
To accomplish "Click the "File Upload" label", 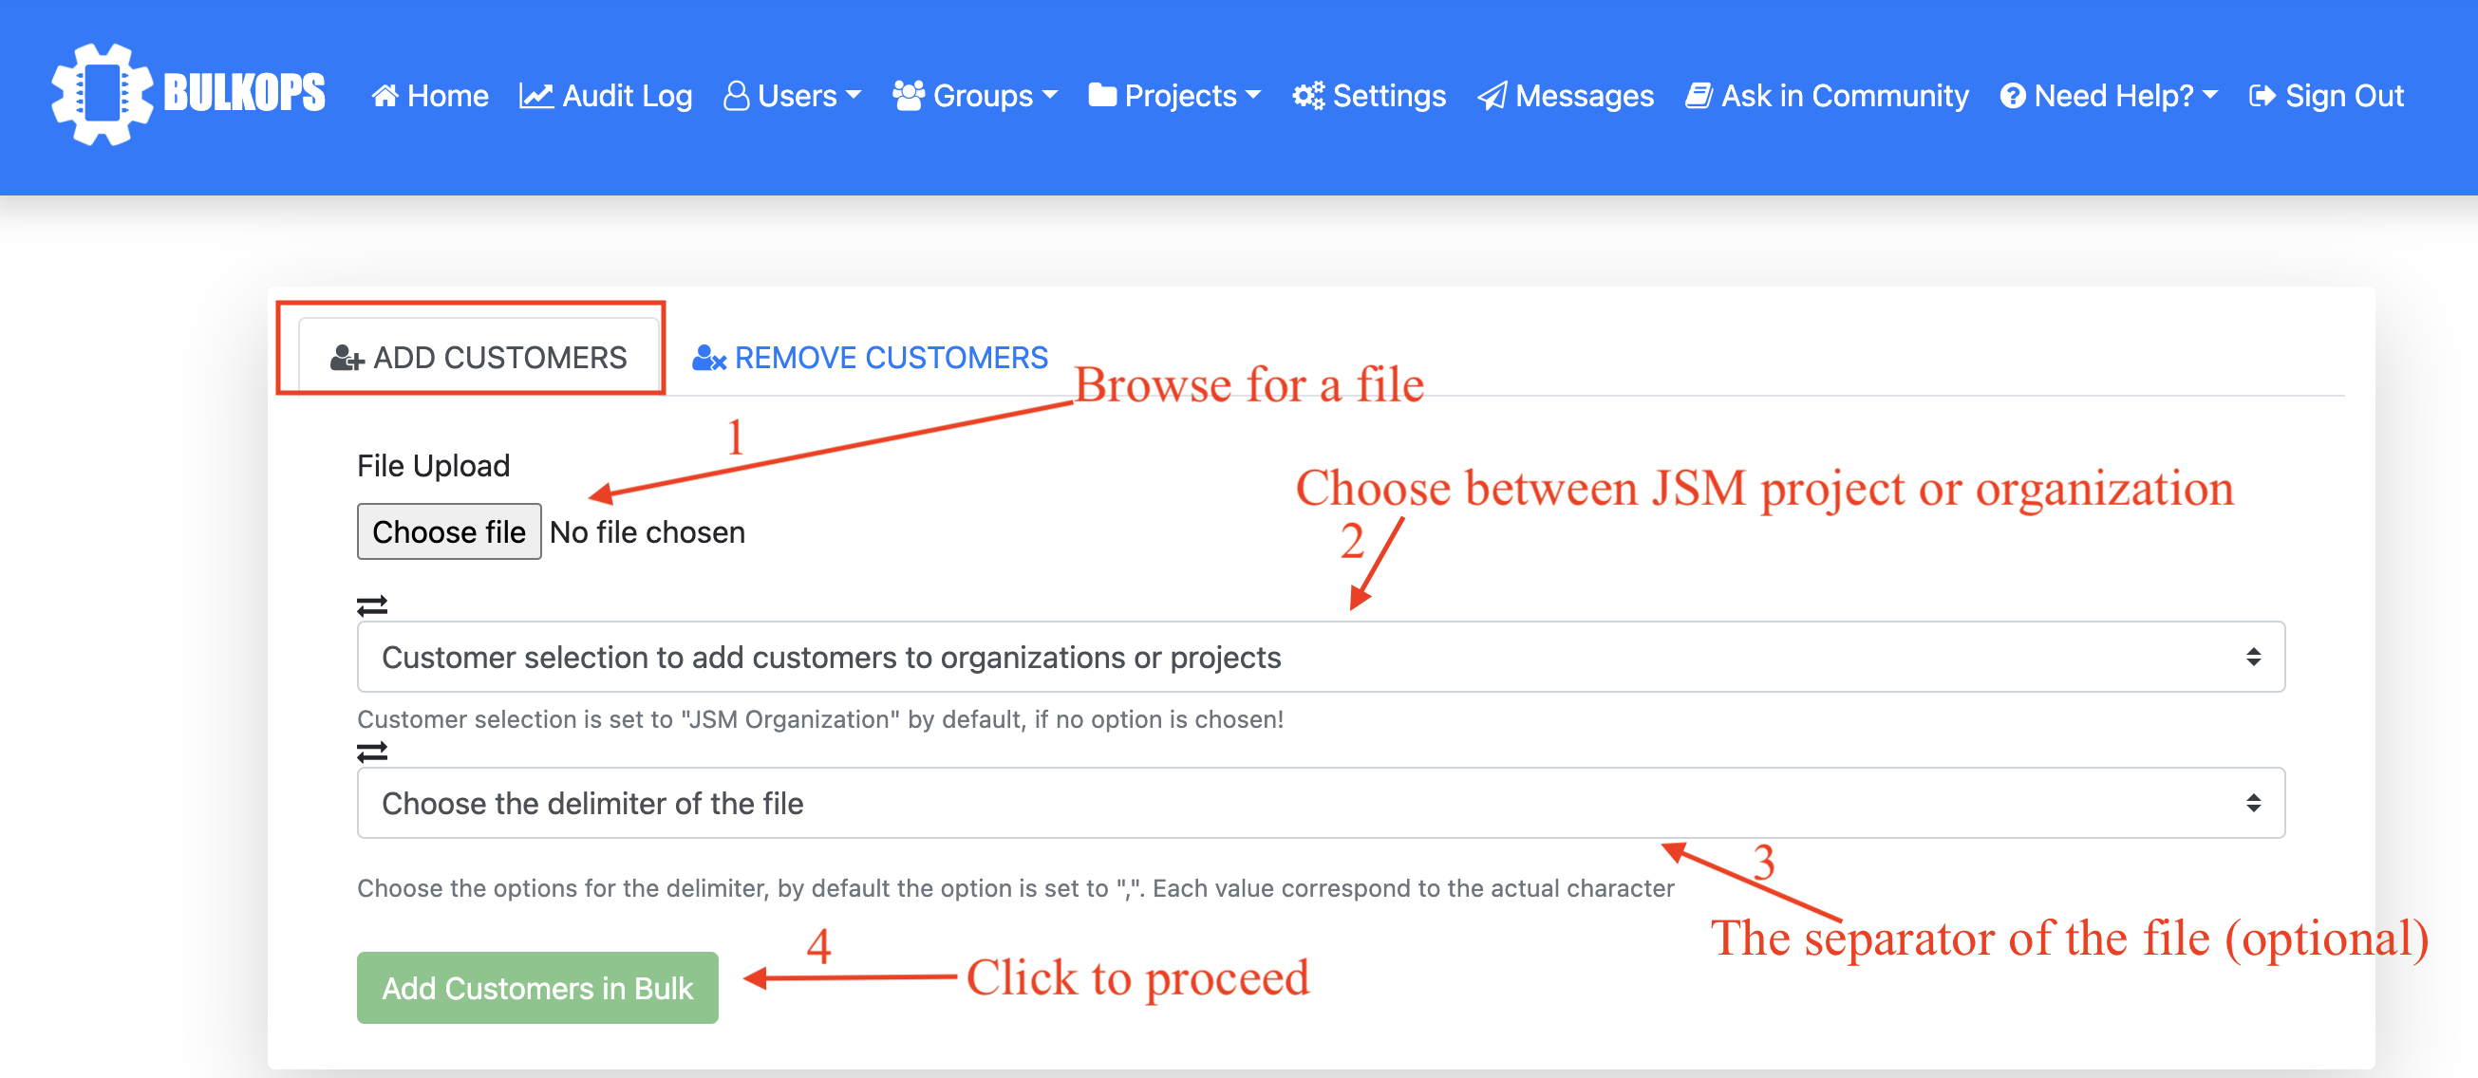I will tap(433, 465).
